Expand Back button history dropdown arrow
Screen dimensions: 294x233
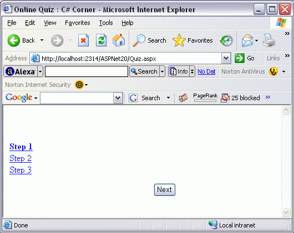(42, 40)
